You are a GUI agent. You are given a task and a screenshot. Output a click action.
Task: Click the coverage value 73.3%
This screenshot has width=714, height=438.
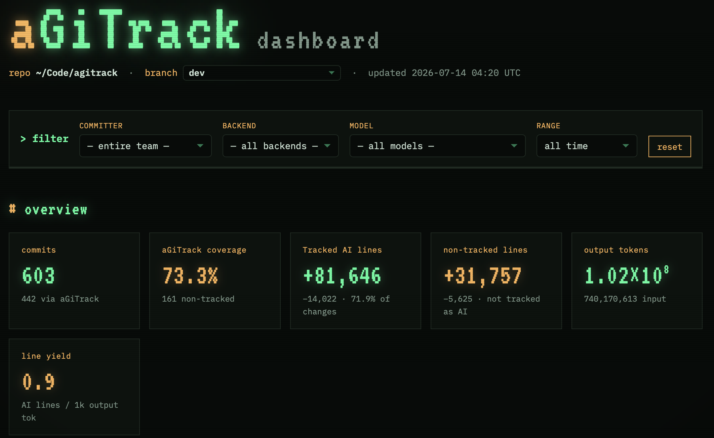(x=190, y=276)
